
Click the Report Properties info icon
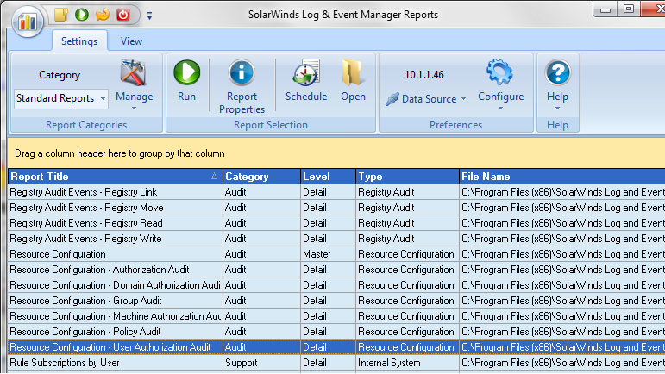click(242, 73)
